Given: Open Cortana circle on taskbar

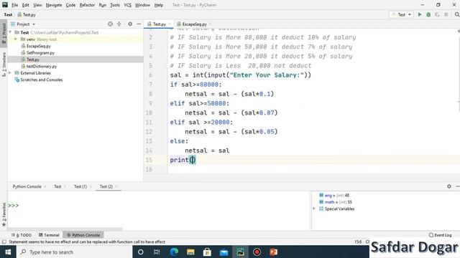Looking at the screenshot, I should (141, 252).
